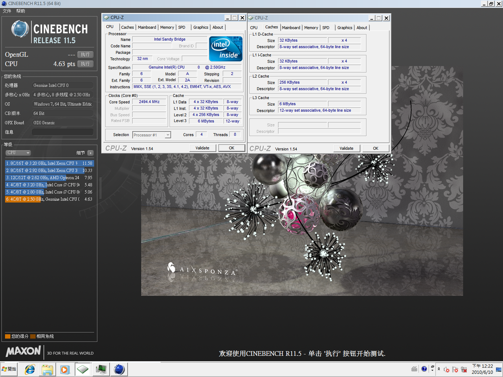Open the 文件 menu in CINEBENCH
This screenshot has width=503, height=377.
click(7, 11)
